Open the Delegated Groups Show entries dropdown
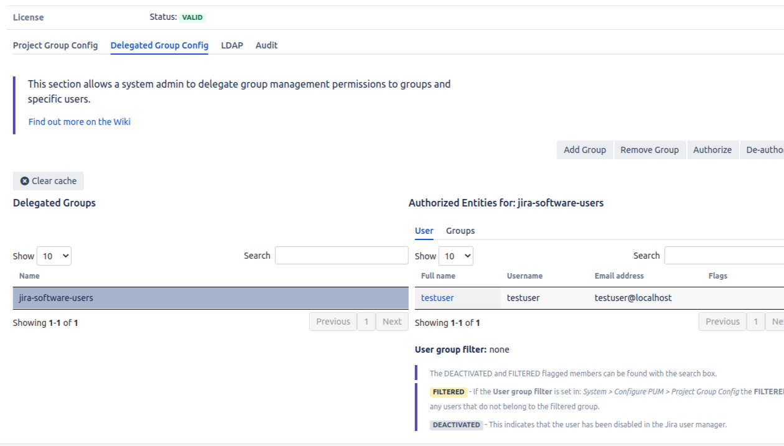784x446 pixels. 54,256
